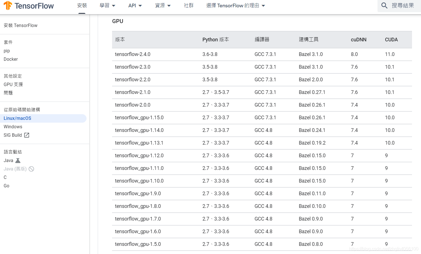Image resolution: width=421 pixels, height=254 pixels.
Task: Focus the 搜尋結果 search field
Action: [x=399, y=6]
